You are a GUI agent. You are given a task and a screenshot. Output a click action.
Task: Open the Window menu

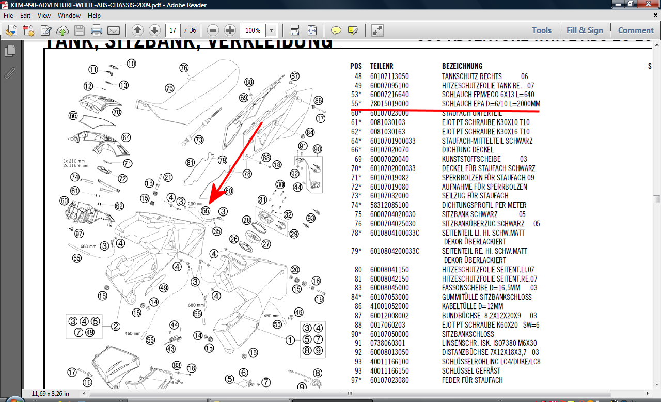[x=69, y=16]
